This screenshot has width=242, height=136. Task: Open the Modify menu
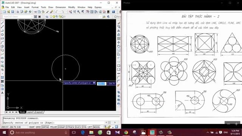coord(71,7)
